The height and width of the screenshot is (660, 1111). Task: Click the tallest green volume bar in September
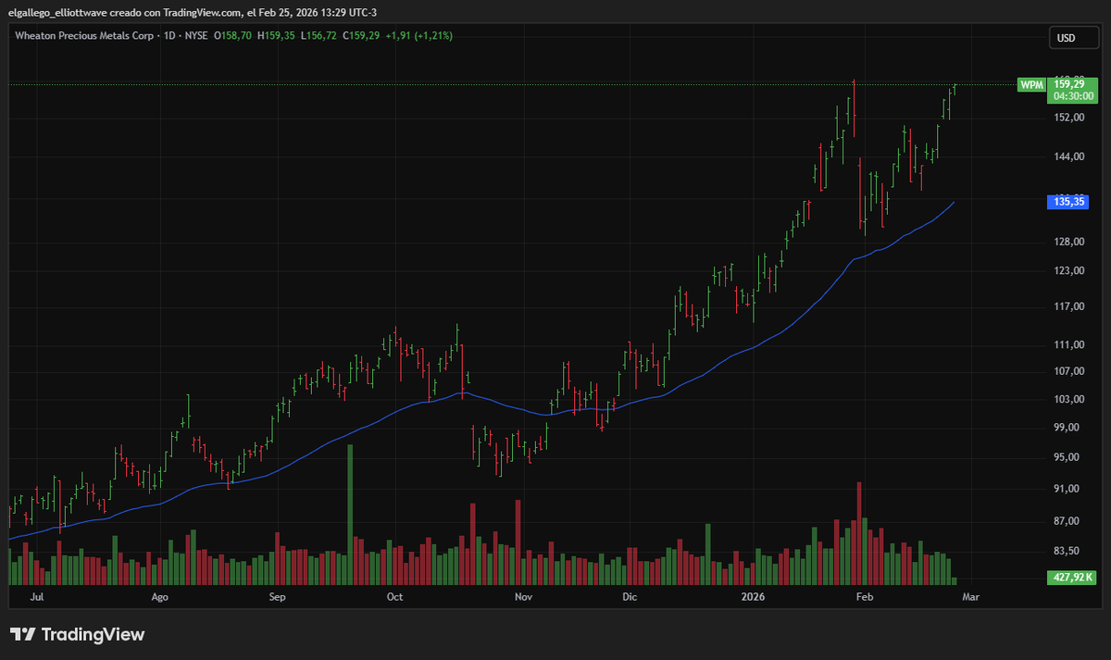(x=350, y=515)
